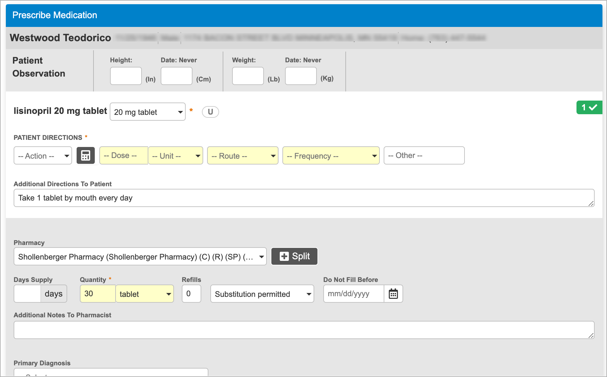Click the patient name Westwood Teodorico
Viewport: 607px width, 377px height.
coord(60,38)
